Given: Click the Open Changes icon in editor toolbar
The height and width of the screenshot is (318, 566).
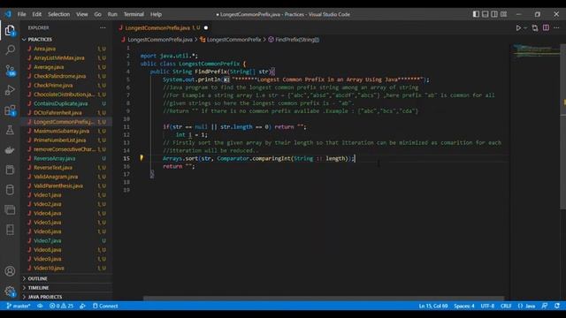Looking at the screenshot, I should pos(534,27).
